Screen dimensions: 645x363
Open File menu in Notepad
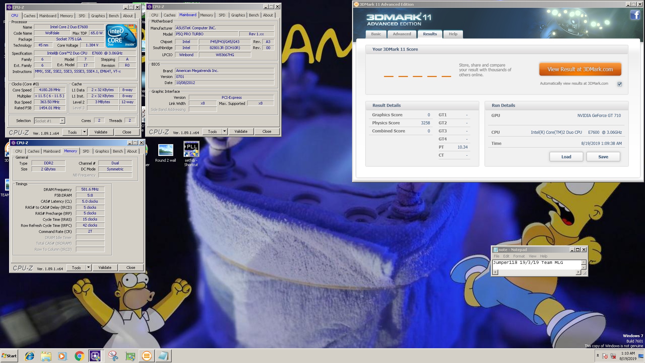(496, 256)
